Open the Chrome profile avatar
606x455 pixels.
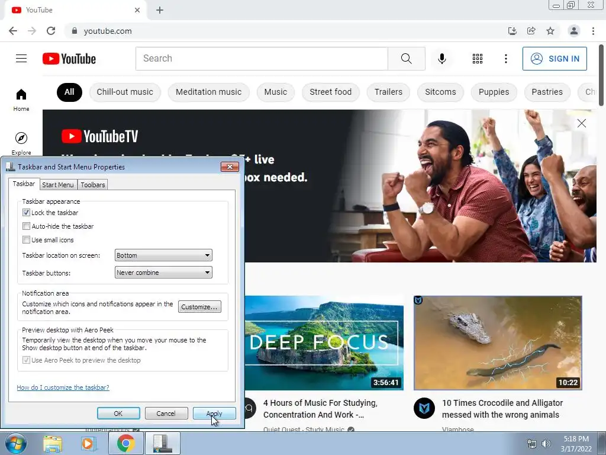[x=574, y=31]
